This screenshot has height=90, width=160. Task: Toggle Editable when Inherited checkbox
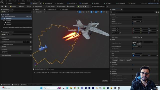133,24
